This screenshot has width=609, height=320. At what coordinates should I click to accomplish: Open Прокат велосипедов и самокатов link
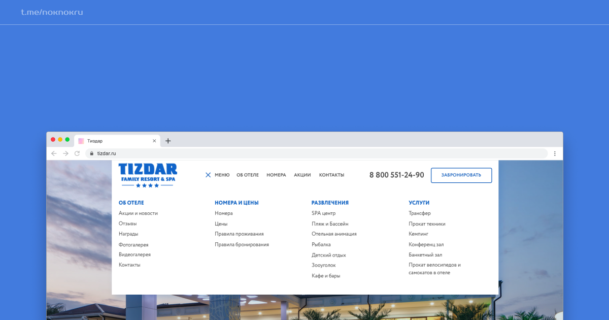tap(435, 269)
